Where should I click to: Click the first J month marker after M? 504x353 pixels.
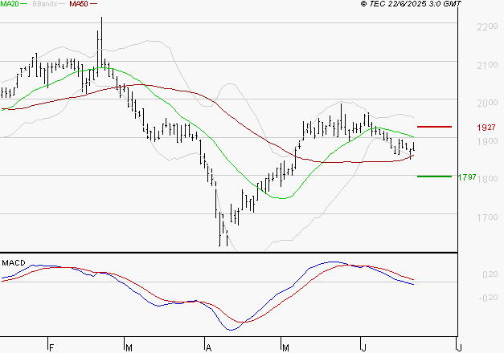(363, 348)
